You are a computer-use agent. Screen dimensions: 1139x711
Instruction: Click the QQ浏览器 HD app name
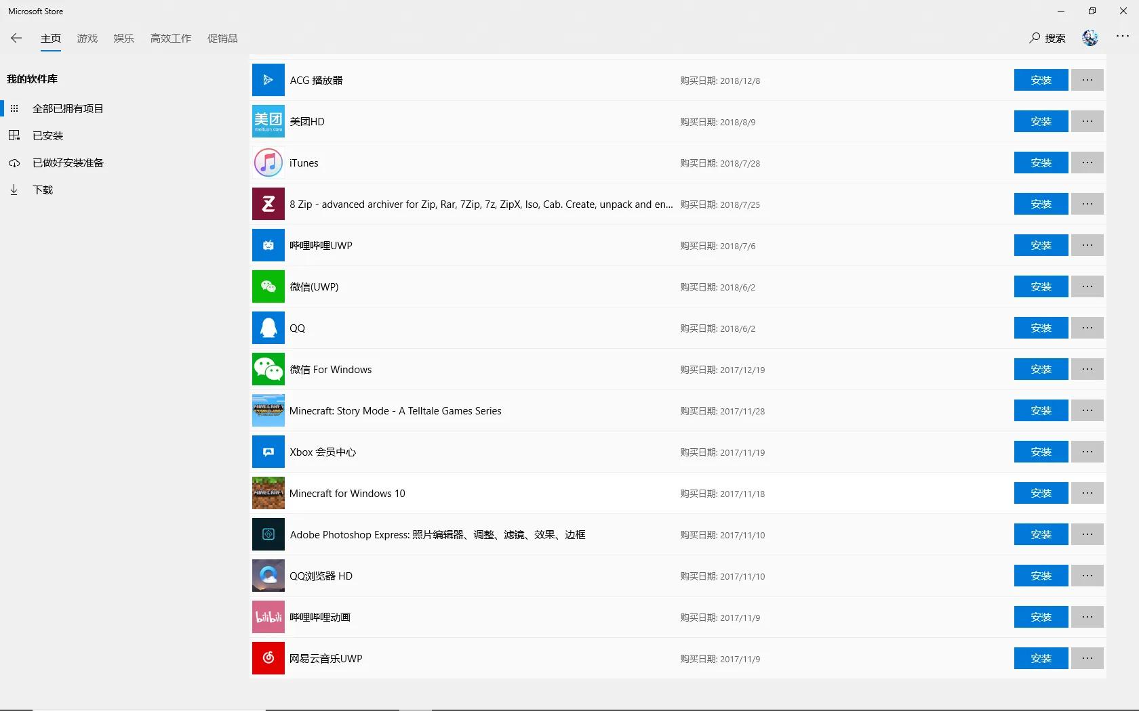(x=321, y=576)
